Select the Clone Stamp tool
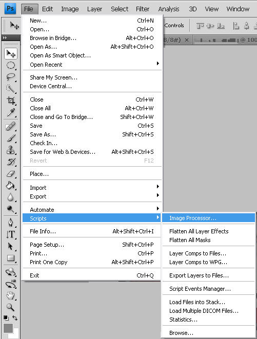Screen dimensions: 257x339 pos(11,150)
